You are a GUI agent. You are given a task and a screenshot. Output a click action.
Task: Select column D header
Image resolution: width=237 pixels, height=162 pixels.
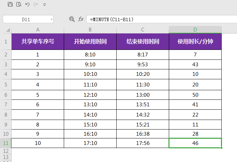click(195, 30)
